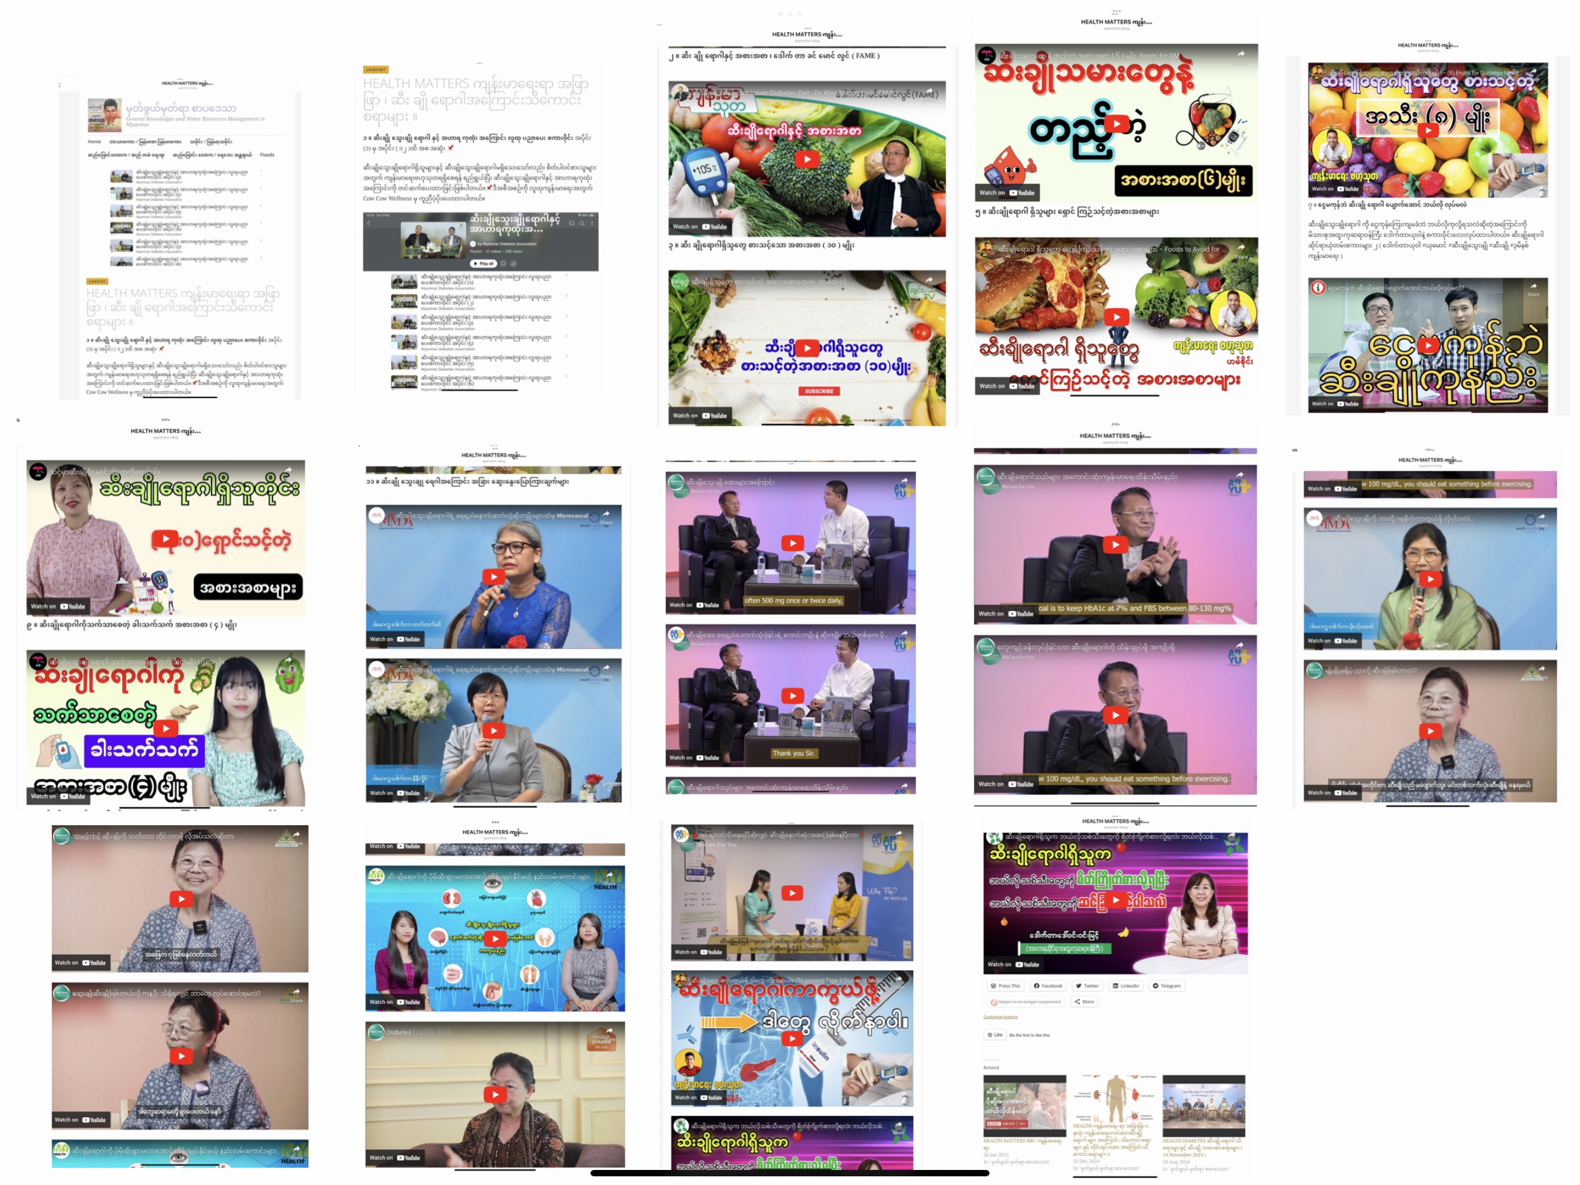This screenshot has height=1185, width=1580.
Task: Open the HEALTH MATTERS BBC related post
Action: coord(1023,1140)
